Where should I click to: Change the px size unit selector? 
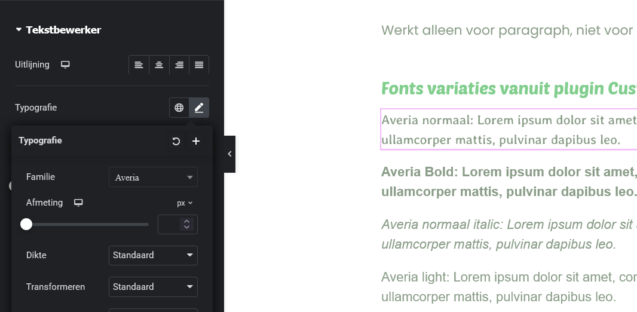pos(185,203)
